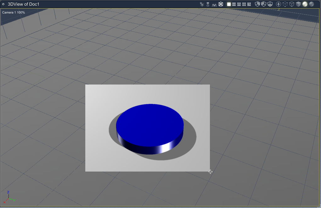
Task: Switch to three panes layout
Action: tap(239, 4)
